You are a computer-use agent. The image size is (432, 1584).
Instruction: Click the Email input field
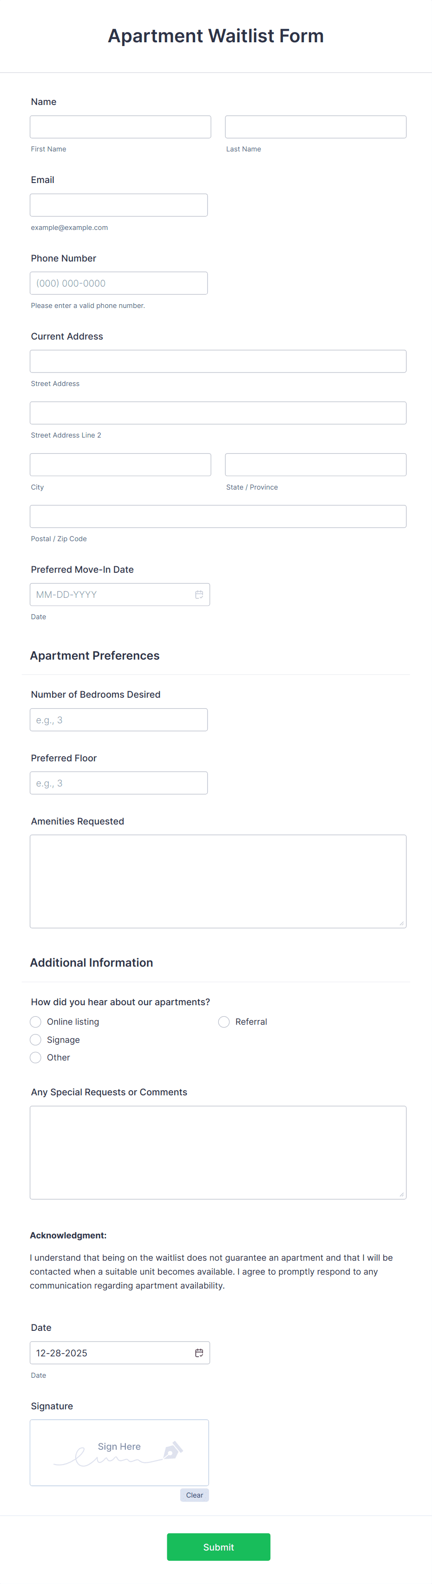tap(118, 204)
